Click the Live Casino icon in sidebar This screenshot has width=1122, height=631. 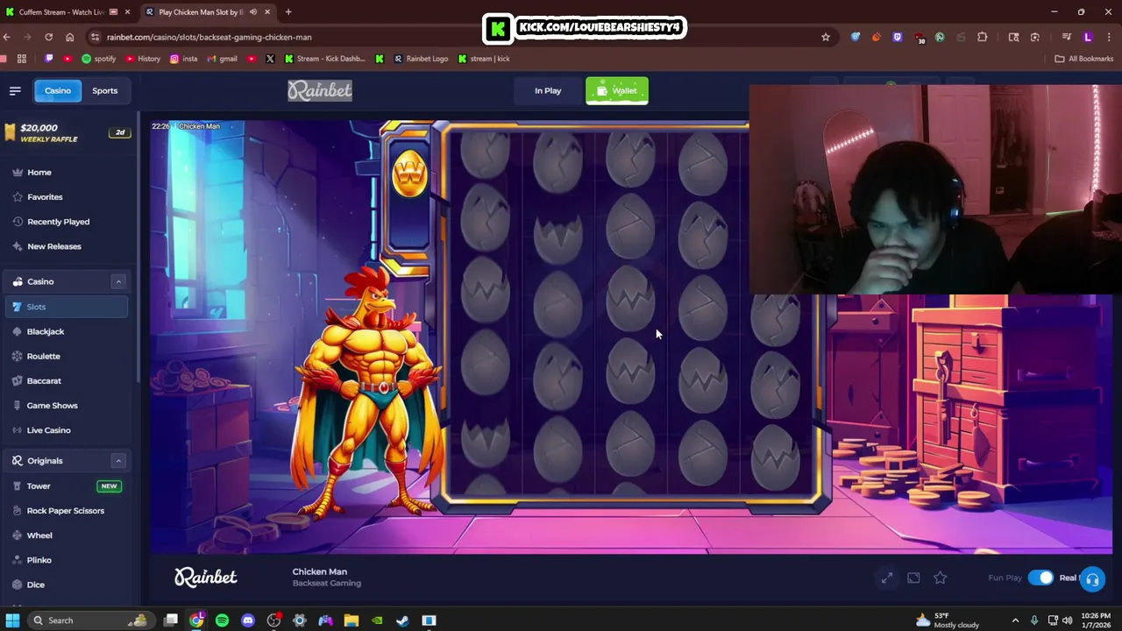[18, 429]
